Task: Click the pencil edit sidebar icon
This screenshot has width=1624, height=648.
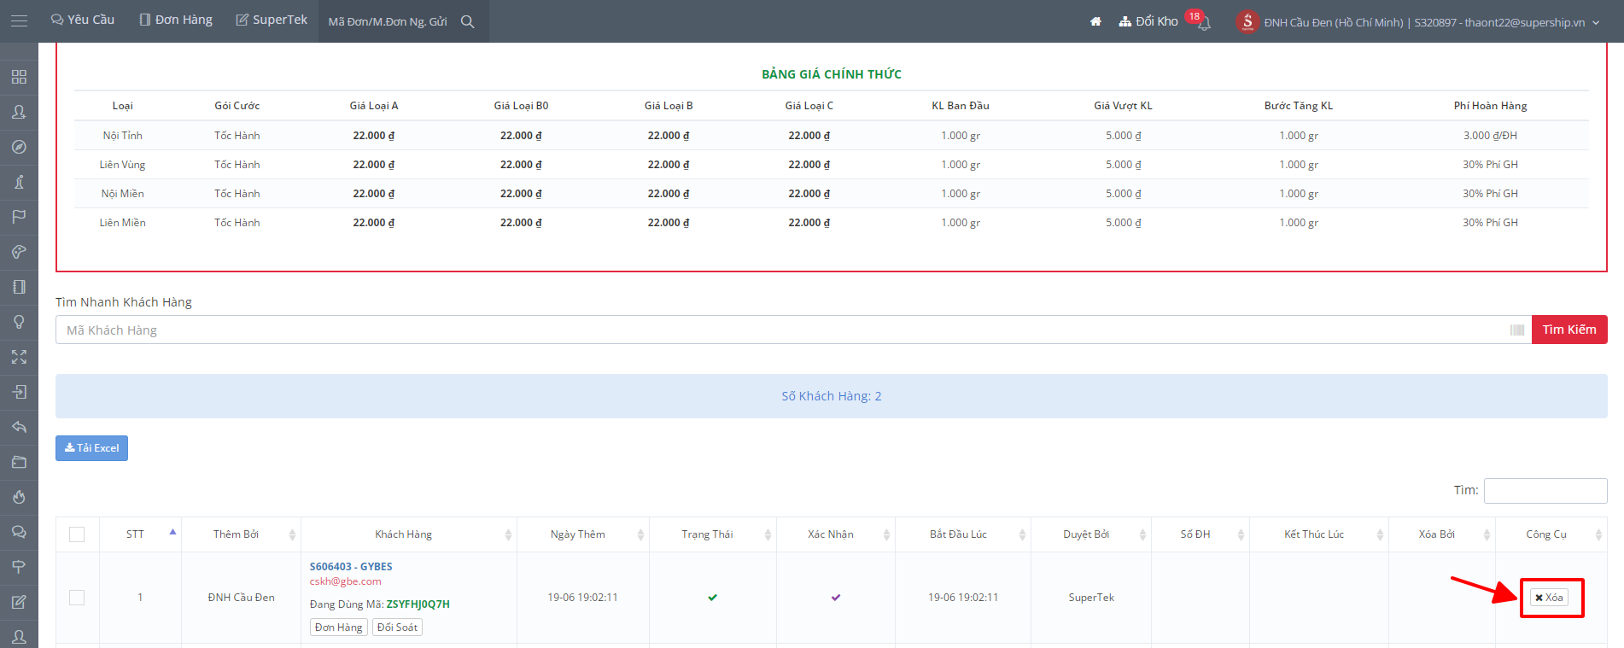Action: 19,602
